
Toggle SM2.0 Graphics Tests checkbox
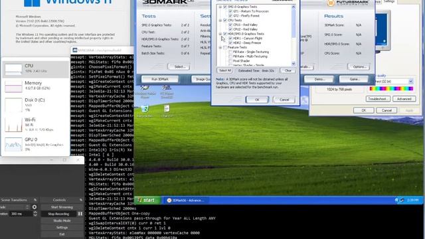coord(225,7)
